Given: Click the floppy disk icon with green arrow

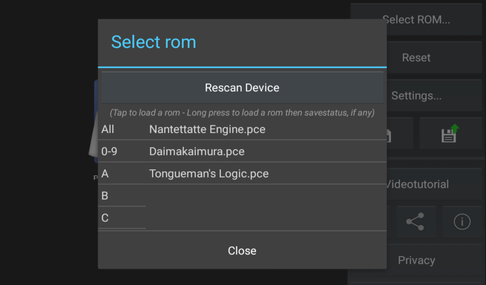Looking at the screenshot, I should click(449, 133).
